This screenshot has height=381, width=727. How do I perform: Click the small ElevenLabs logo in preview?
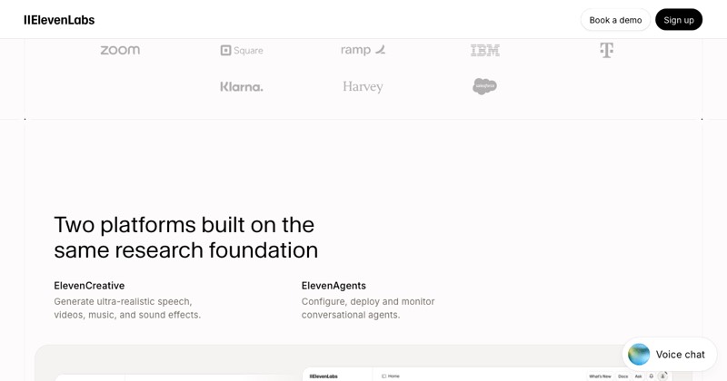[x=324, y=376]
